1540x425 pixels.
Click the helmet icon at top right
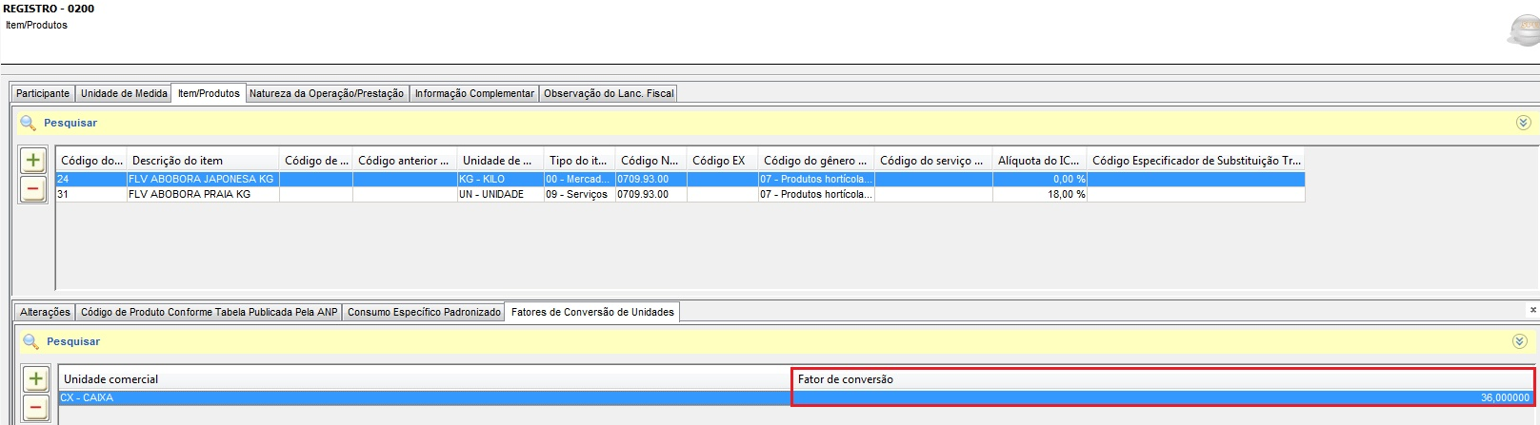[x=1522, y=30]
